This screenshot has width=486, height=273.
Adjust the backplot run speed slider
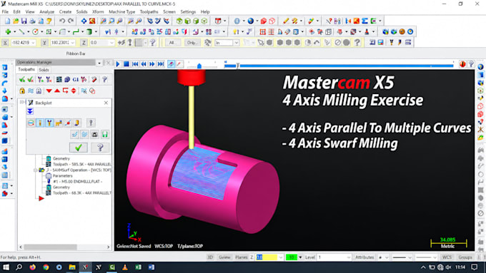tap(199, 66)
